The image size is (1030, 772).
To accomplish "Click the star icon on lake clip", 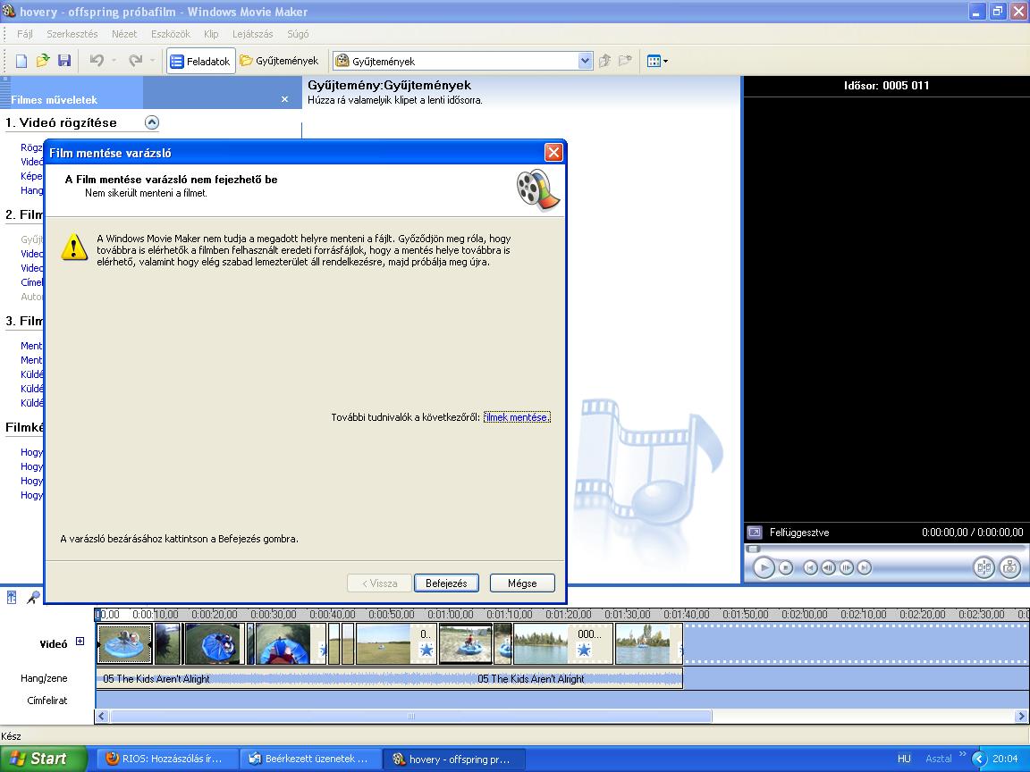I will (584, 650).
